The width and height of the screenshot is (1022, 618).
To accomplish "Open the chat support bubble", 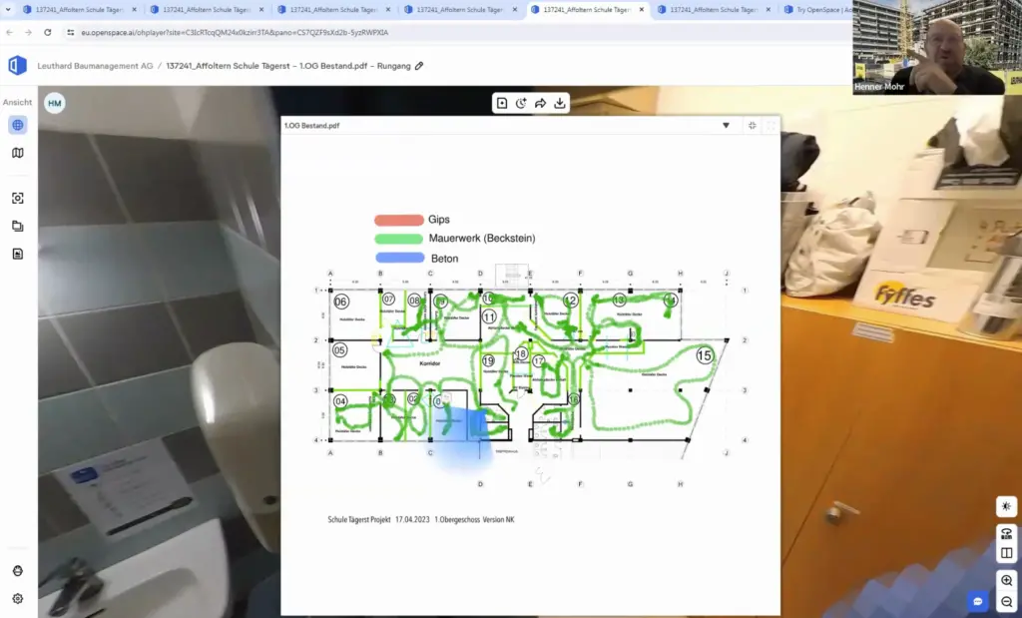I will click(977, 601).
